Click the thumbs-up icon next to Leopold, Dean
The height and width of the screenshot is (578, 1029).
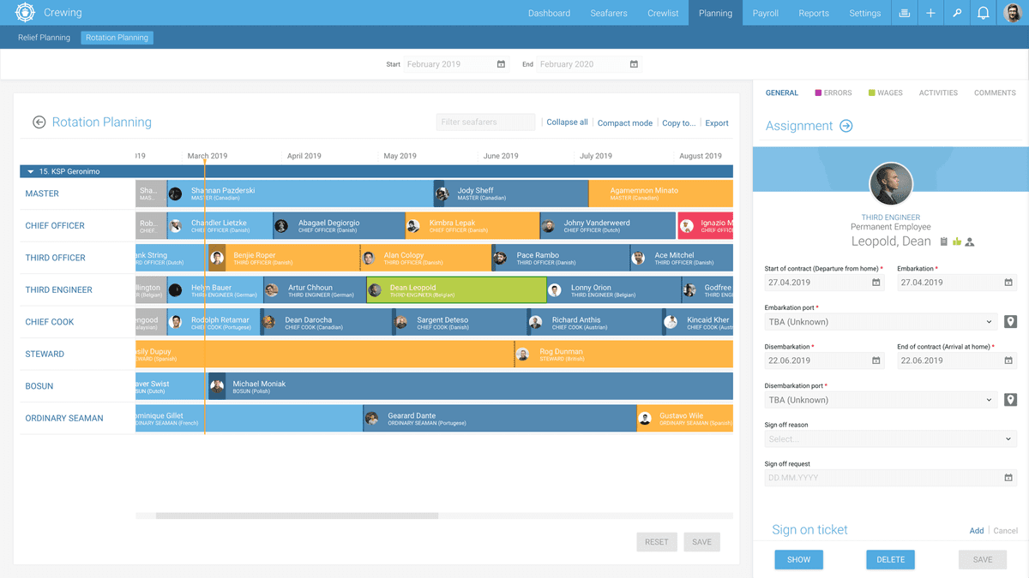(957, 242)
